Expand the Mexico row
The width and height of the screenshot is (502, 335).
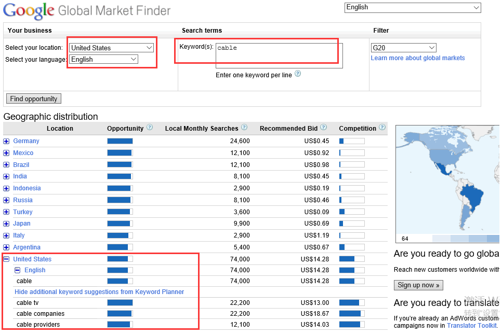[6, 153]
